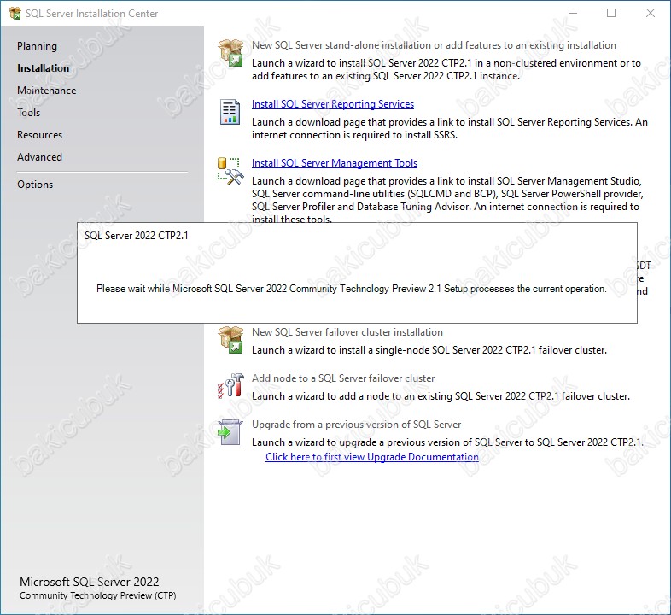Click the 'Please wait while Microsoft SQL Server' message
671x615 pixels.
click(352, 289)
